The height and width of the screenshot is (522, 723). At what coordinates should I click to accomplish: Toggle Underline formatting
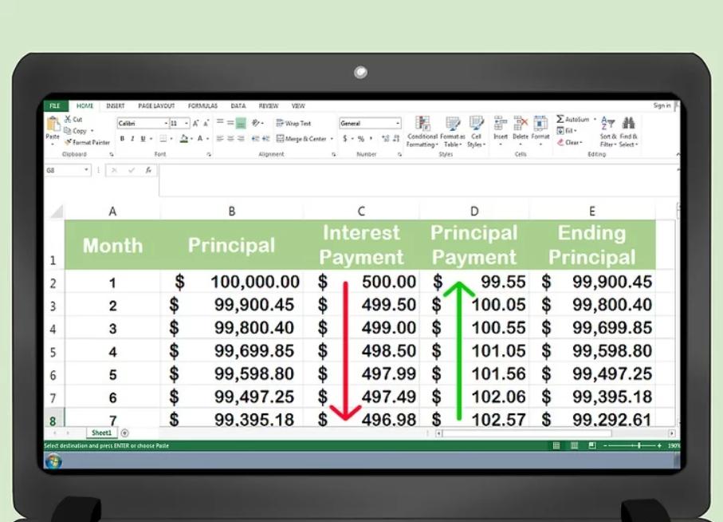[143, 138]
